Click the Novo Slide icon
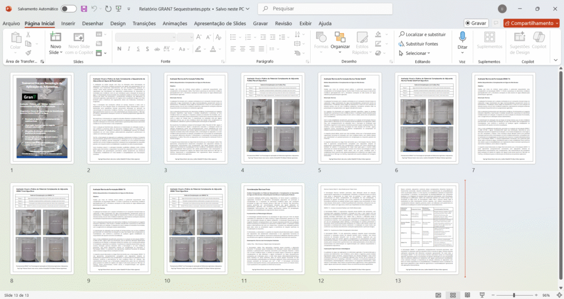This screenshot has height=299, width=564. [x=56, y=38]
